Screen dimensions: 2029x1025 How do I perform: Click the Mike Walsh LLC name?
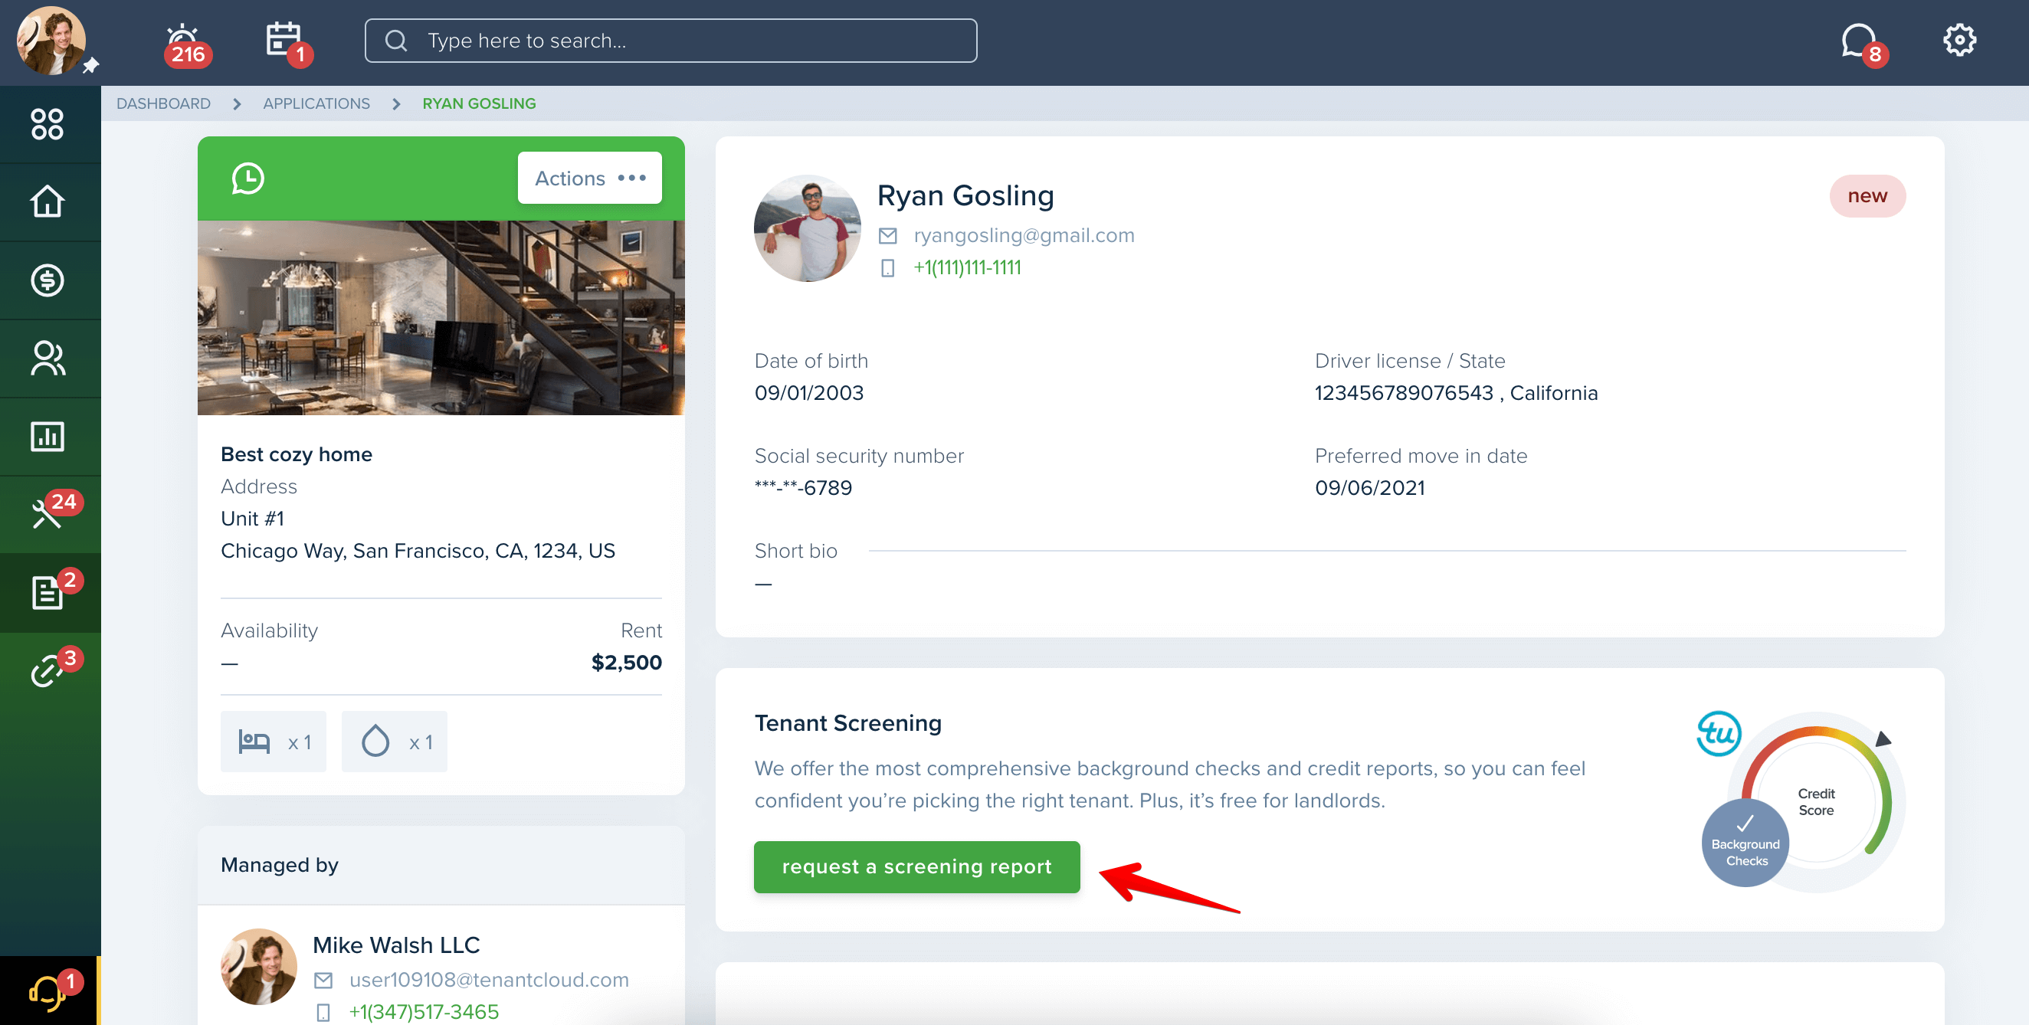(x=395, y=945)
